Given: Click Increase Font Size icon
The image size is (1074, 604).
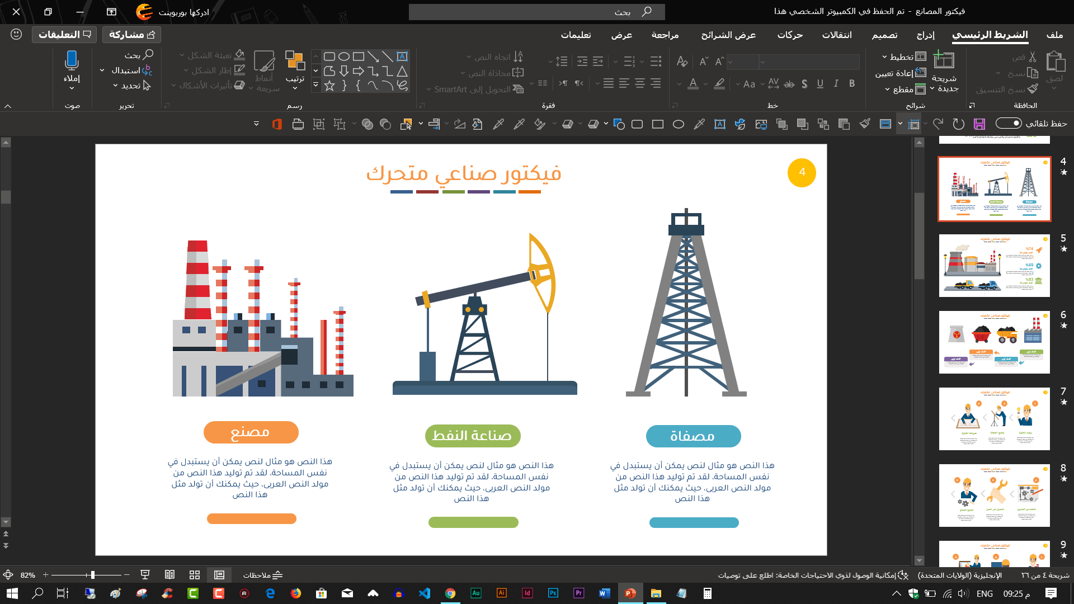Looking at the screenshot, I should coord(720,61).
